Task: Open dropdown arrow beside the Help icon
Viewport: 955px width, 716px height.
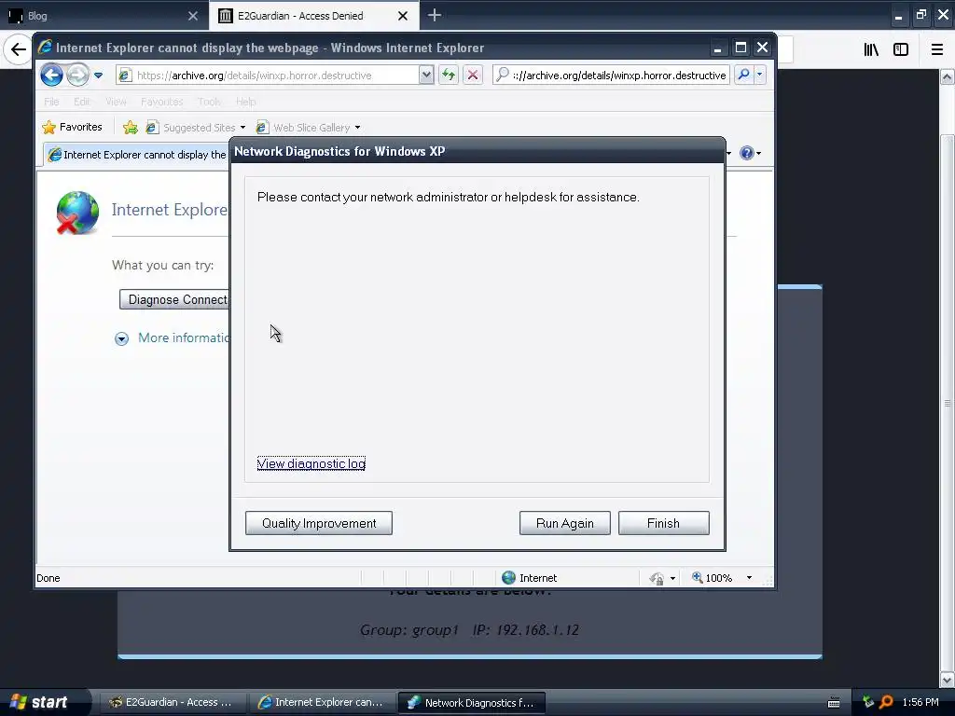Action: 759,154
